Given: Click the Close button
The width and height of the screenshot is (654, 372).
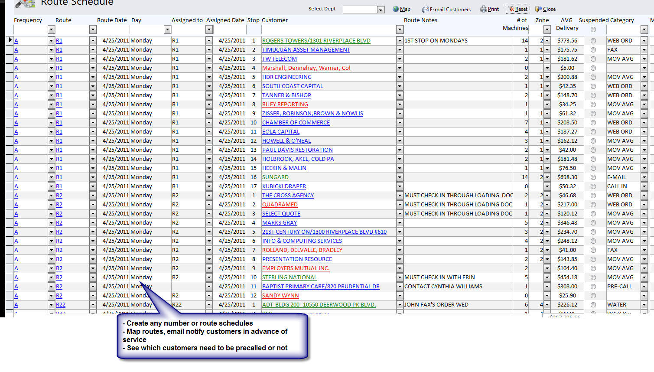Looking at the screenshot, I should (x=545, y=9).
